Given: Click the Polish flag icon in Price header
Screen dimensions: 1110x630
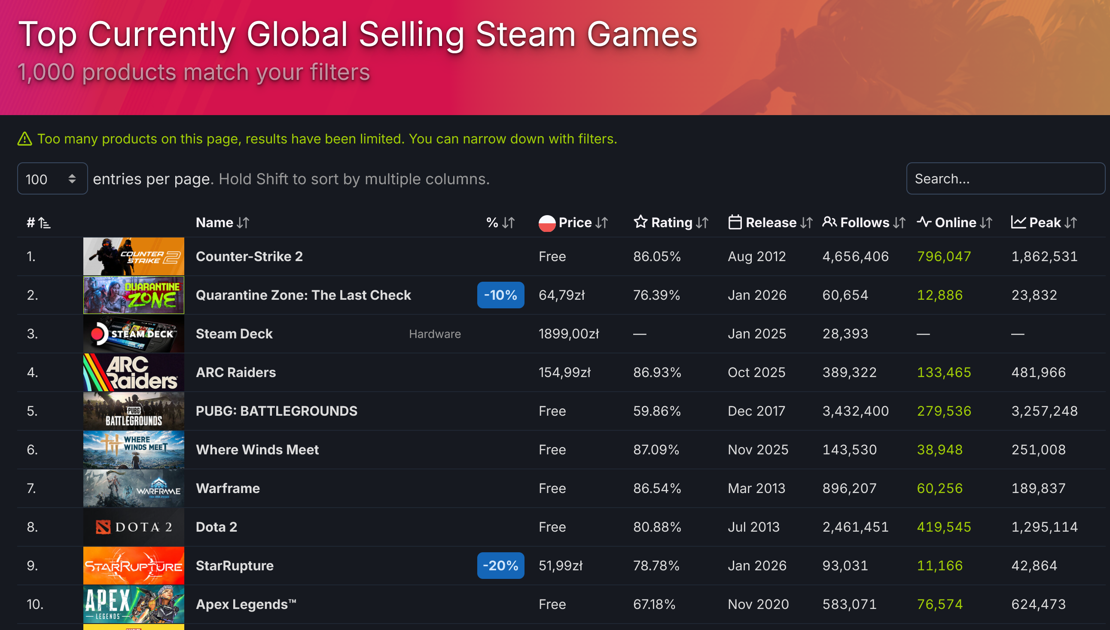Looking at the screenshot, I should click(x=546, y=222).
